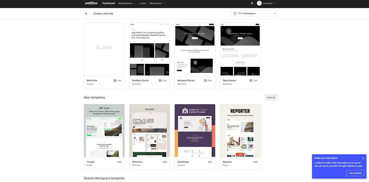Select the Portfolio Starter preview

click(x=149, y=49)
